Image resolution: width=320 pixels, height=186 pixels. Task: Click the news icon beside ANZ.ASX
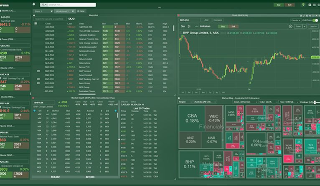[x=38, y=79]
